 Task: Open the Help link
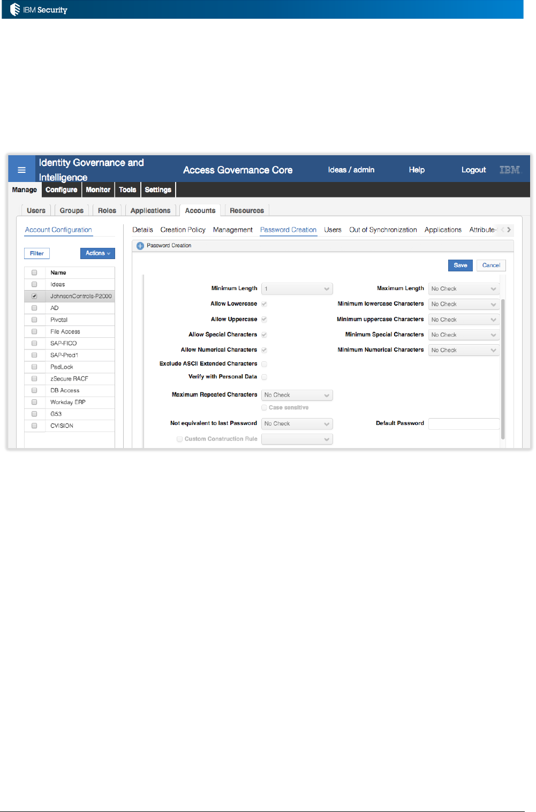click(x=417, y=170)
